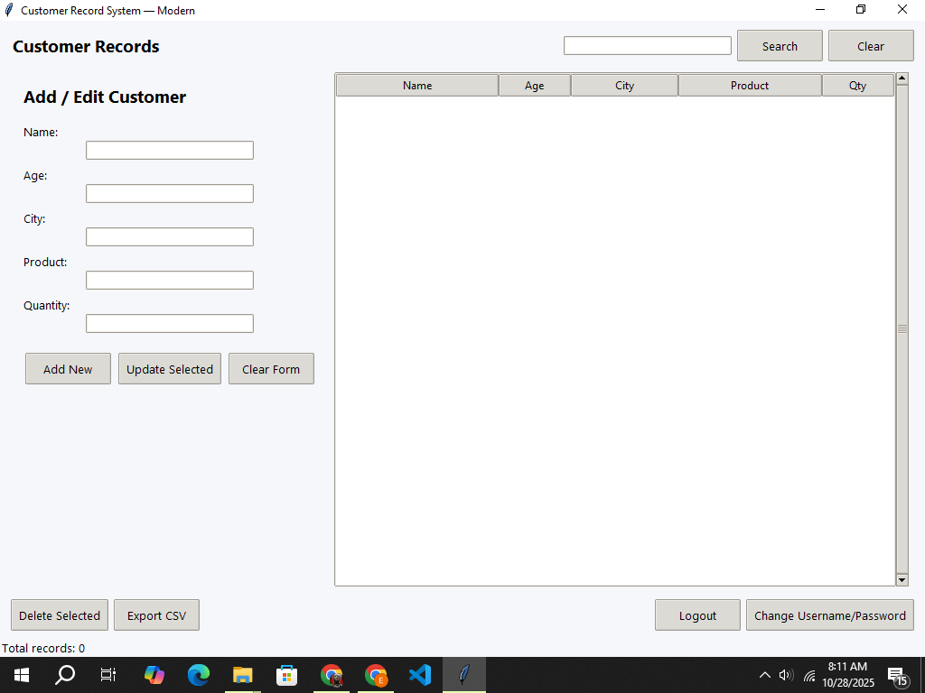The image size is (925, 693).
Task: Sort by the Age column header
Action: coord(535,86)
